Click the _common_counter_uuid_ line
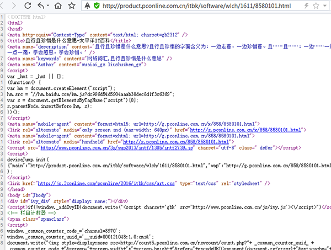The width and height of the screenshot is (331, 250). [x=81, y=237]
